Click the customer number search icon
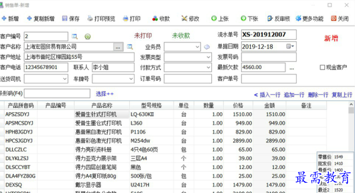This screenshot has width=355, height=193. 74,36
